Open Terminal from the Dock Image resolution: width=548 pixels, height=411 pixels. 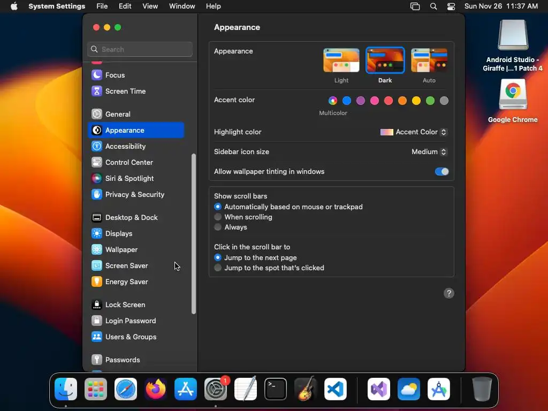click(276, 389)
